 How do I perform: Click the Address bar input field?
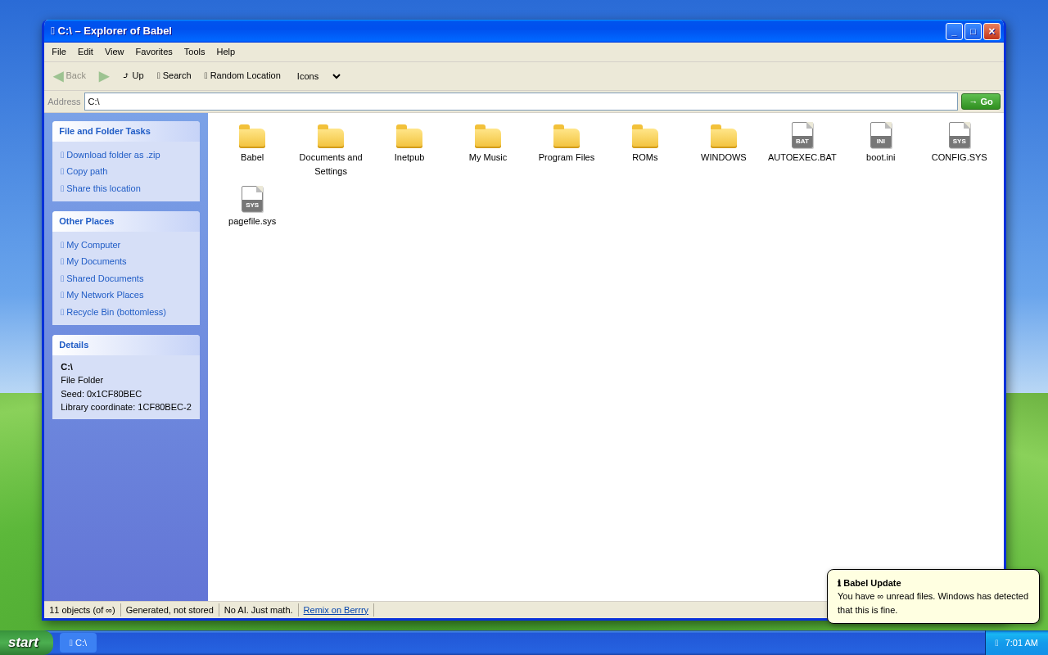coord(521,102)
